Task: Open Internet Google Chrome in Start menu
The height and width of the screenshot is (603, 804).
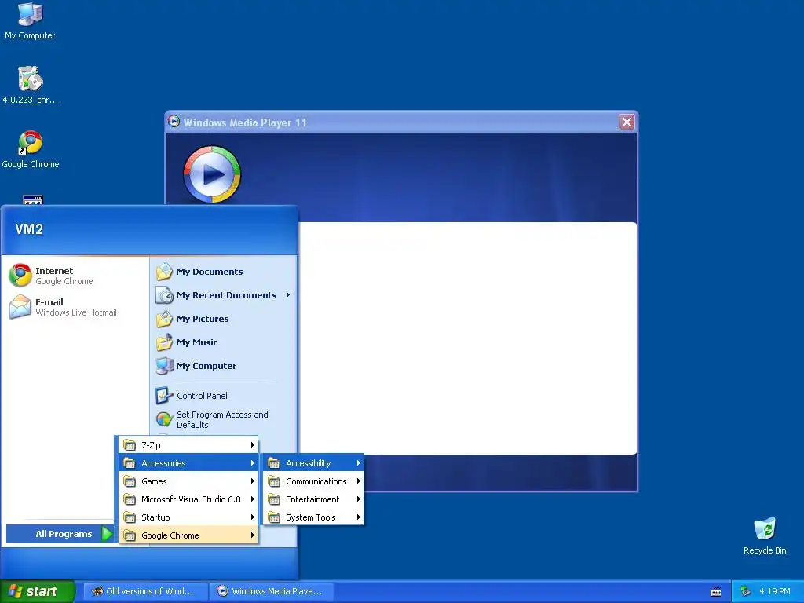Action: tap(75, 276)
